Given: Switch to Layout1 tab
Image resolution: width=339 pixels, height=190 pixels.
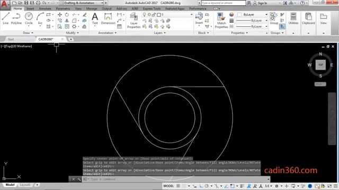Looking at the screenshot, I should click(x=25, y=185).
